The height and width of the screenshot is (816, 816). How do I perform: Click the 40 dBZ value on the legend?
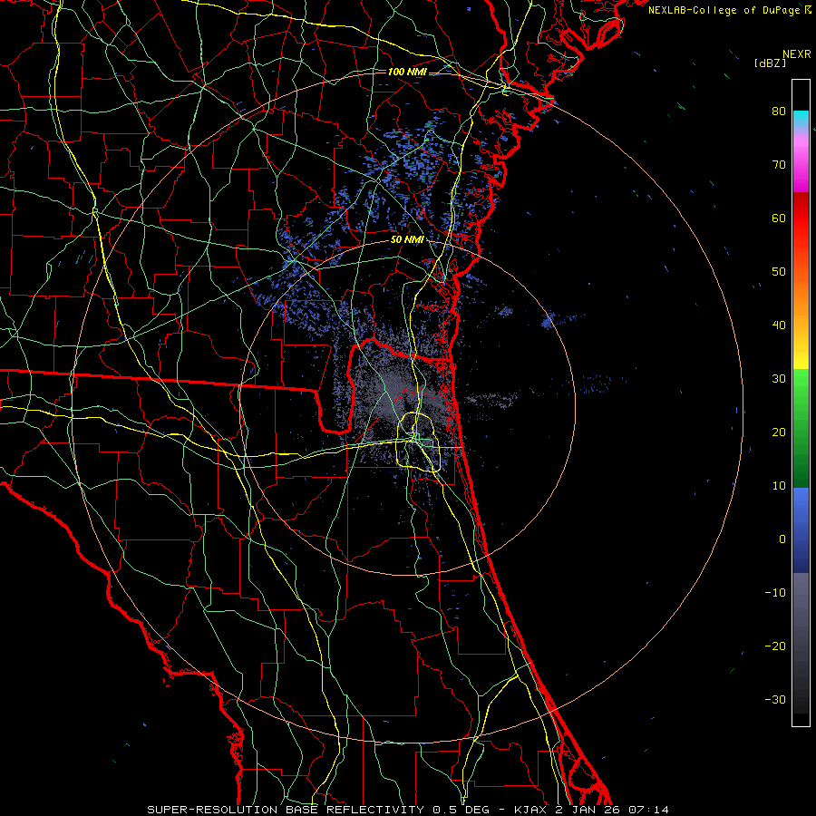[779, 325]
